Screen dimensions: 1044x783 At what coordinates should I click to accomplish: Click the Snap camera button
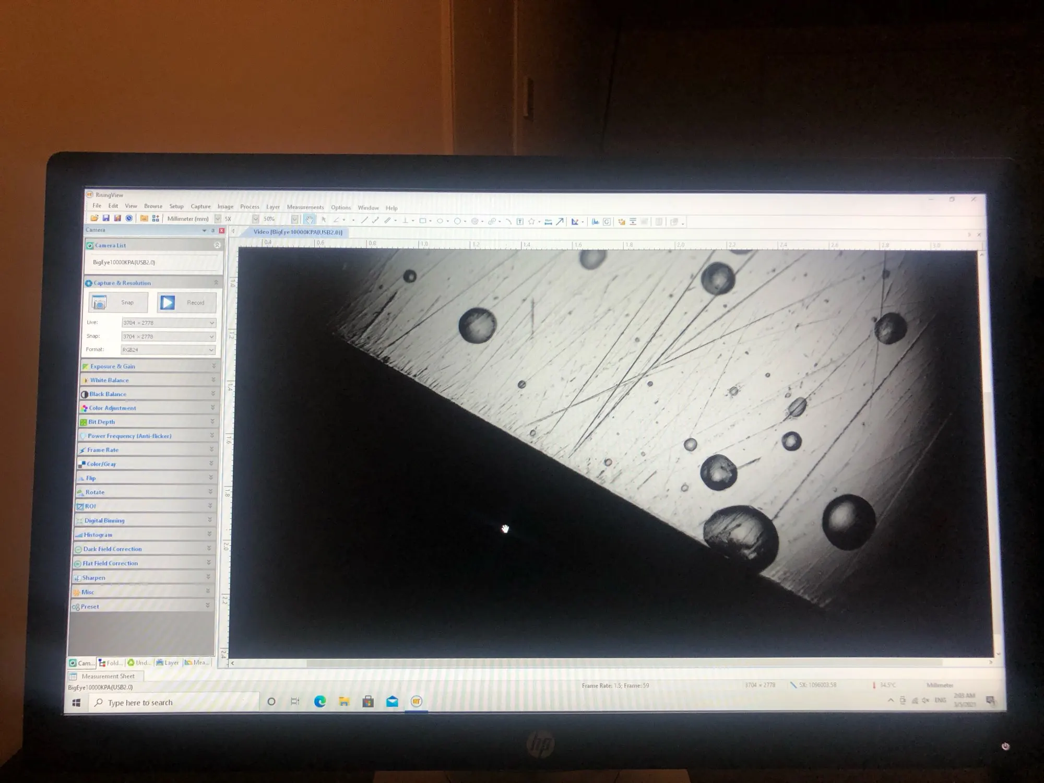point(118,302)
